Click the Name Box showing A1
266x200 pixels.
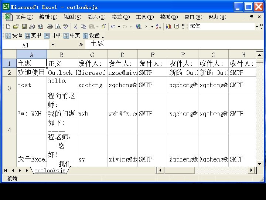click(x=25, y=45)
